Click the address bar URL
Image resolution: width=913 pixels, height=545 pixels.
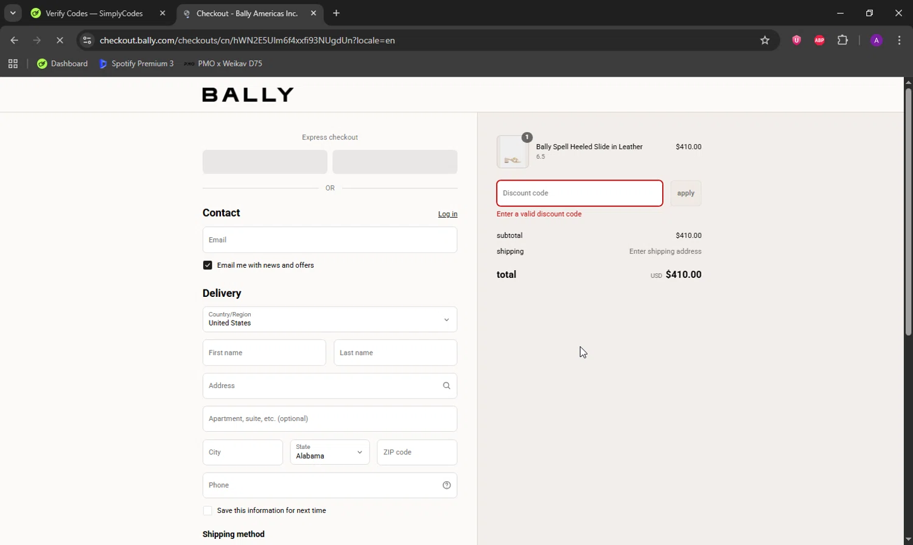[x=247, y=40]
